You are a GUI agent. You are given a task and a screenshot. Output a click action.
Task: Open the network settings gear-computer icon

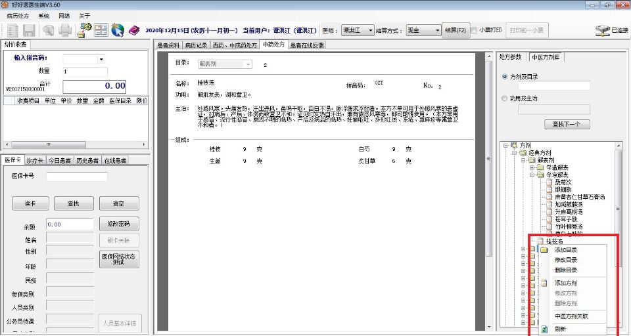[85, 30]
